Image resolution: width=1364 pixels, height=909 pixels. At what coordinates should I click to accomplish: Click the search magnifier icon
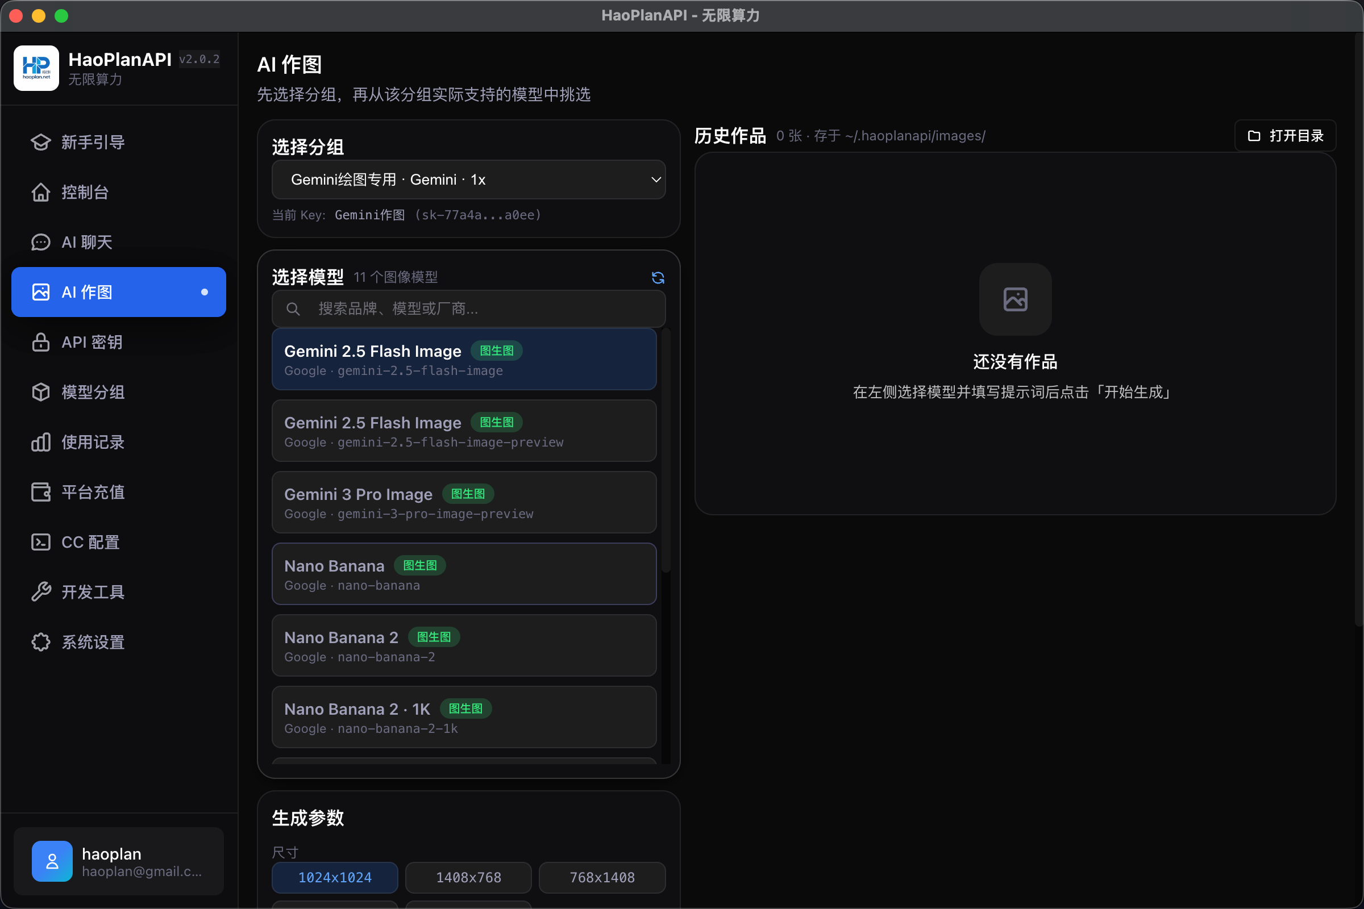(x=293, y=309)
